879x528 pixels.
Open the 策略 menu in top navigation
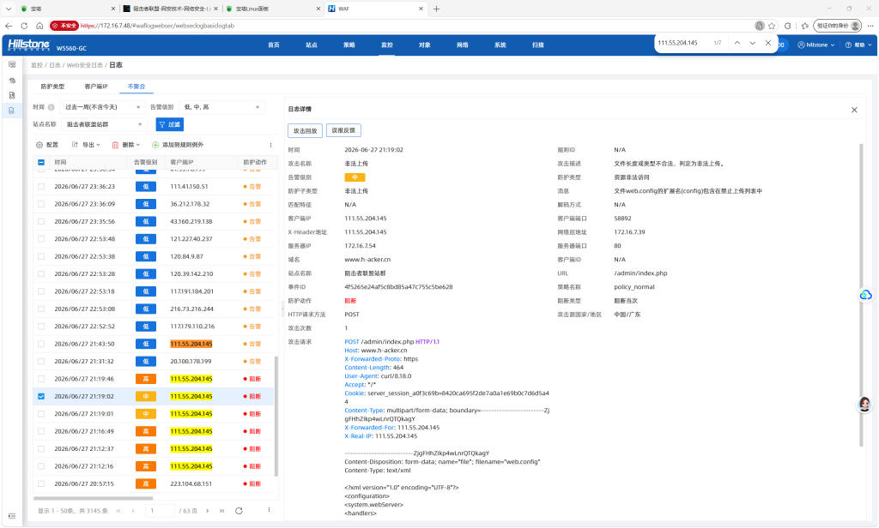349,45
